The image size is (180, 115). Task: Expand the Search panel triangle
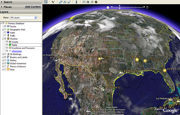(1, 2)
